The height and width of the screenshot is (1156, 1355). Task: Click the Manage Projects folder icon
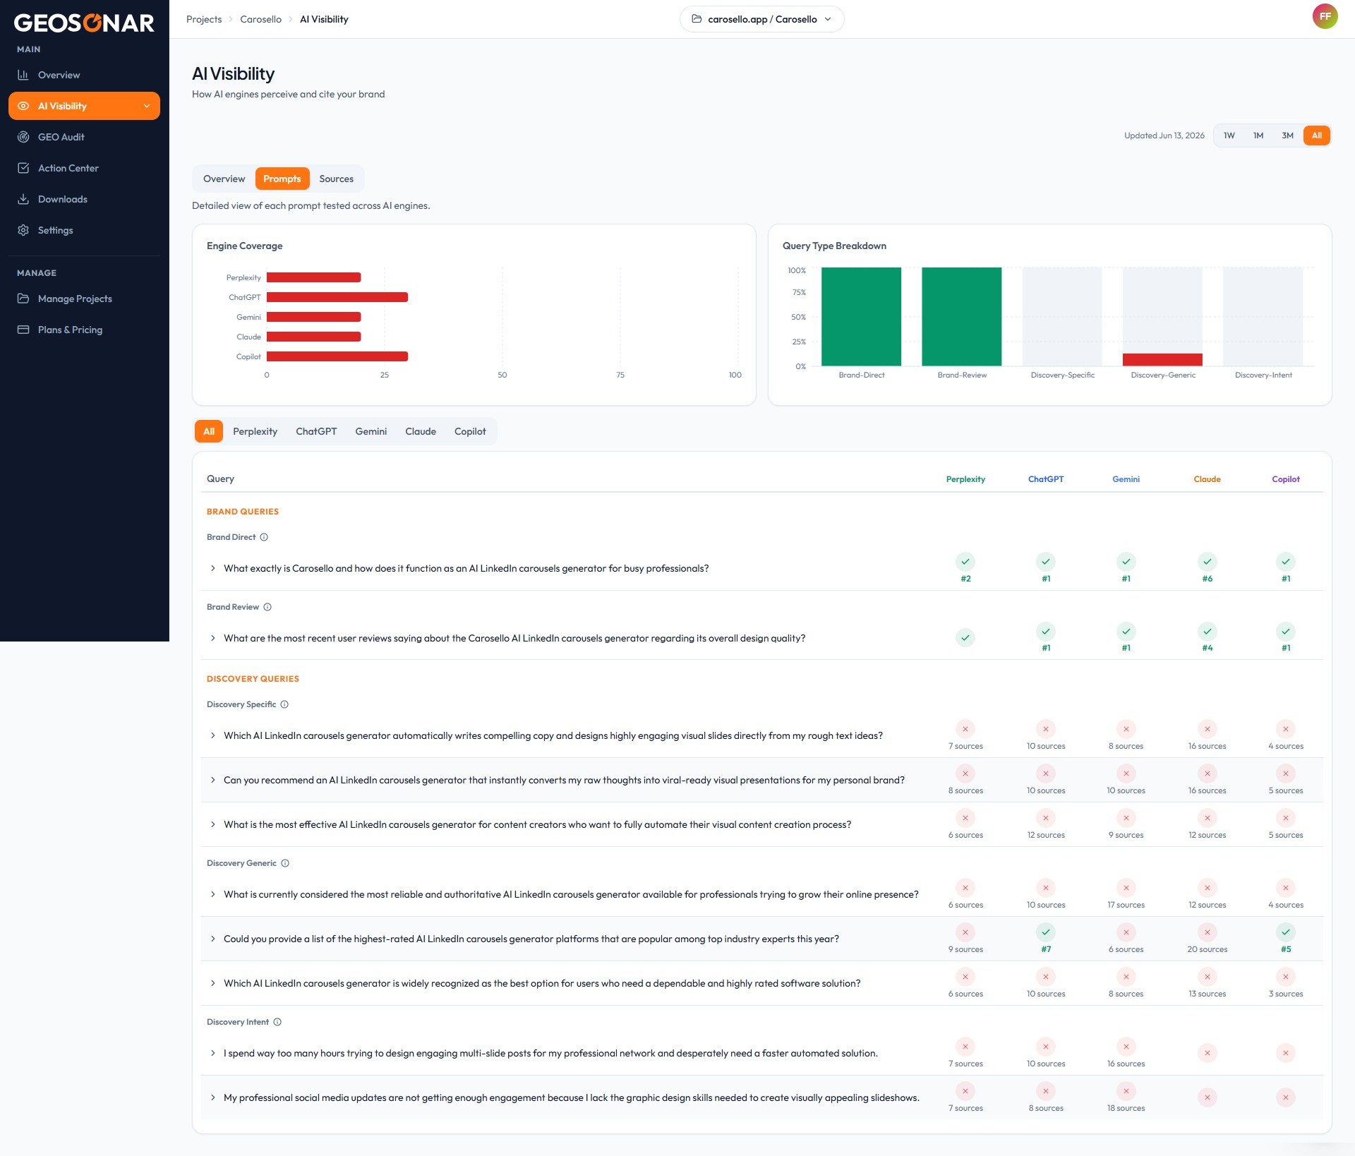click(x=23, y=299)
